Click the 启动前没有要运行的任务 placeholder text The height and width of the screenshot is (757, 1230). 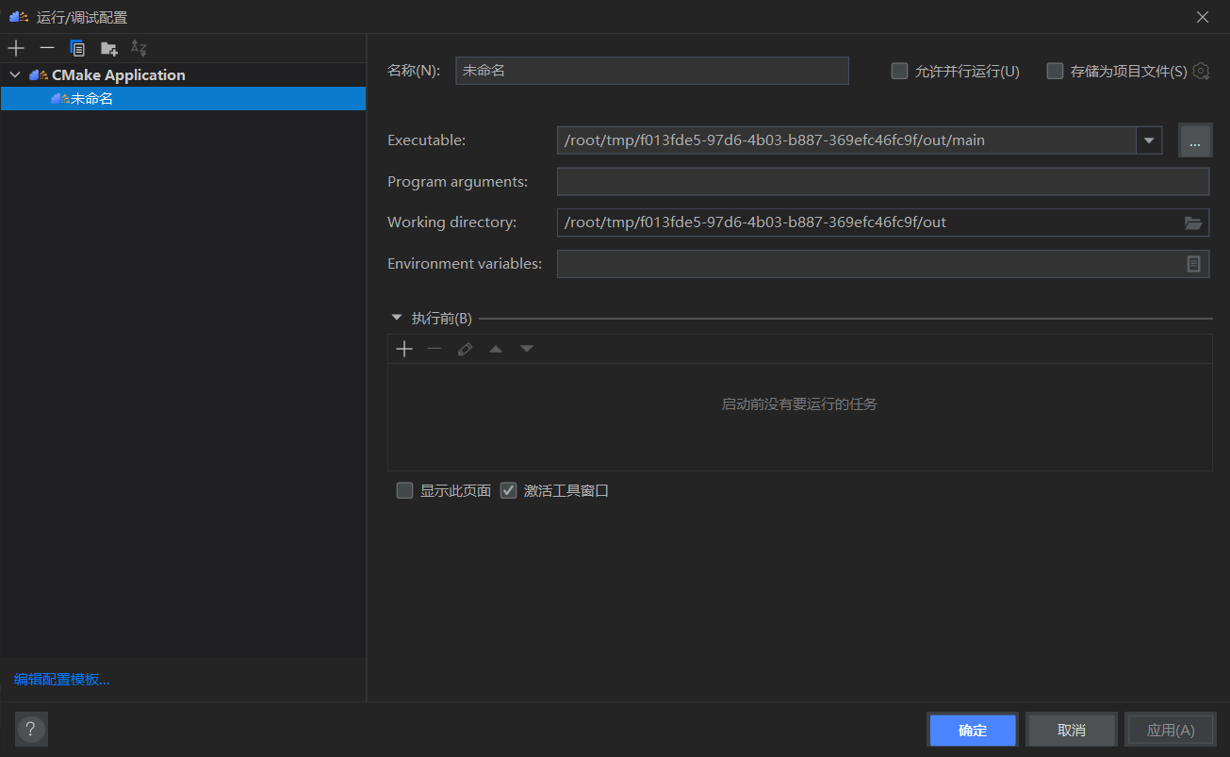[x=799, y=403]
